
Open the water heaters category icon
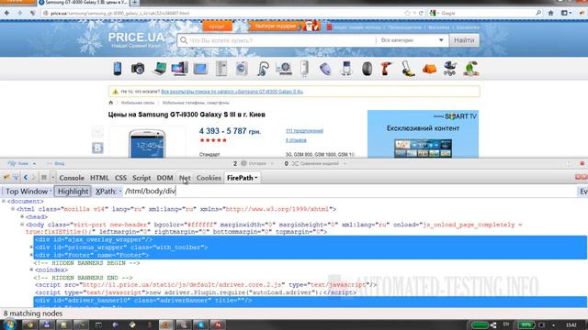(304, 69)
